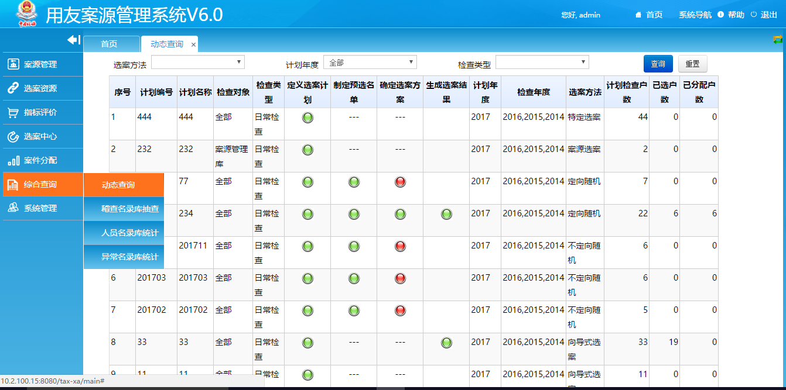Click the 序号 column header

pyautogui.click(x=122, y=92)
